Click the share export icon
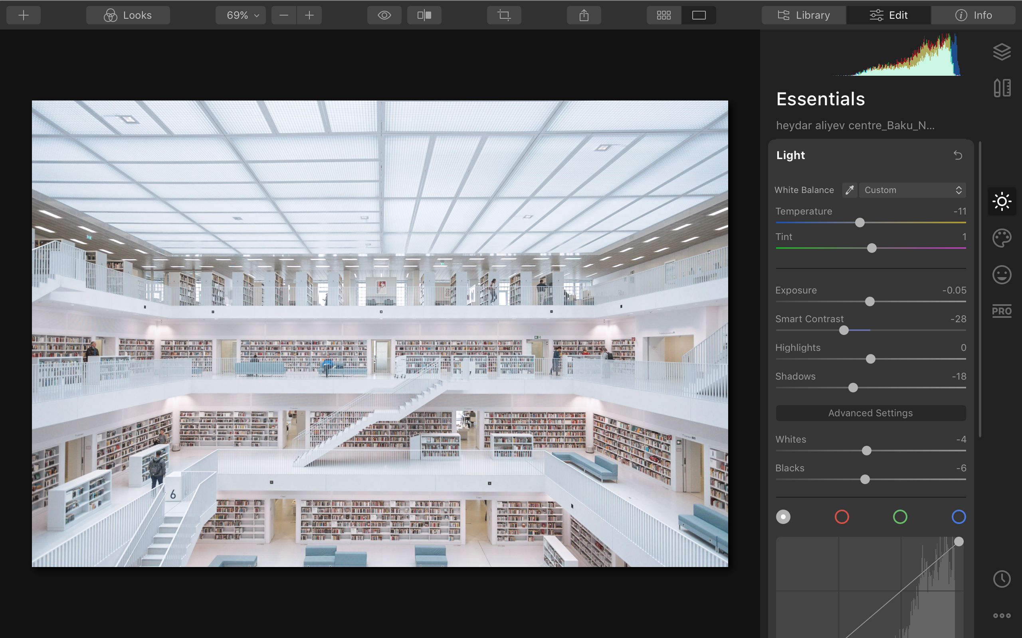This screenshot has height=638, width=1022. pos(584,15)
